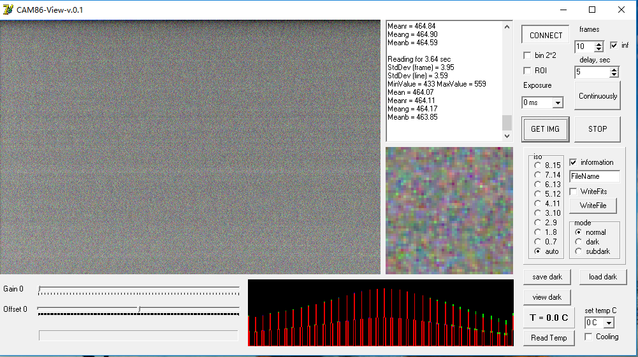This screenshot has width=638, height=357.
Task: Click the log scrollbar thumb
Action: (x=507, y=123)
